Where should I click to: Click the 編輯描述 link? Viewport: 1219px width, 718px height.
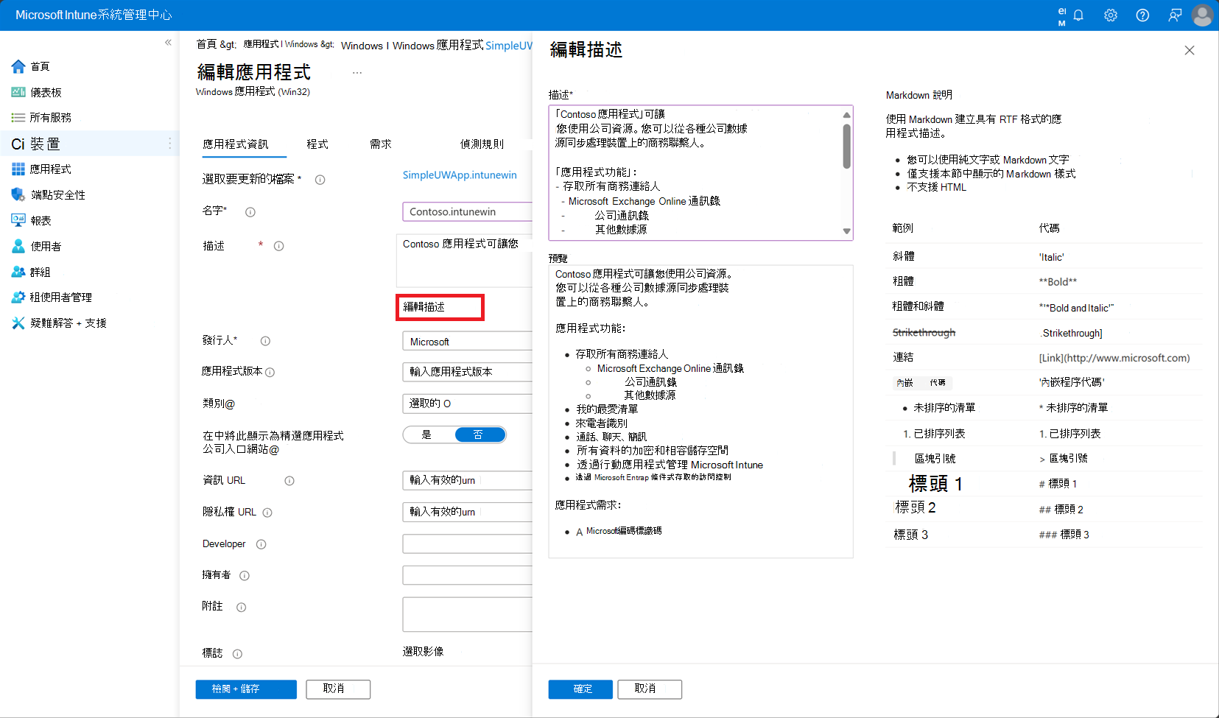pyautogui.click(x=424, y=307)
